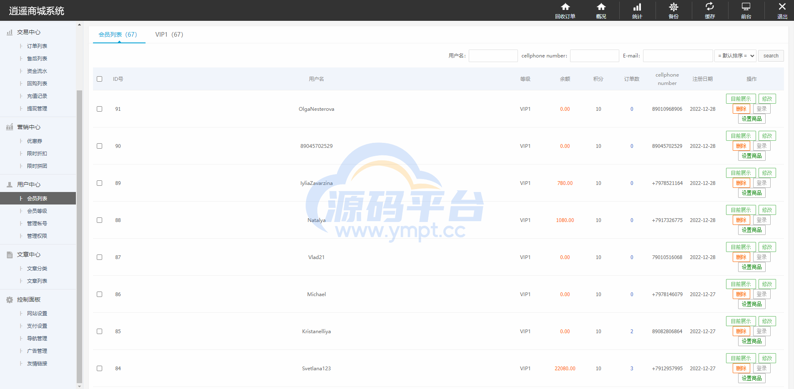The image size is (794, 389).
Task: Open 导航管理 in the sidebar
Action: coord(37,338)
